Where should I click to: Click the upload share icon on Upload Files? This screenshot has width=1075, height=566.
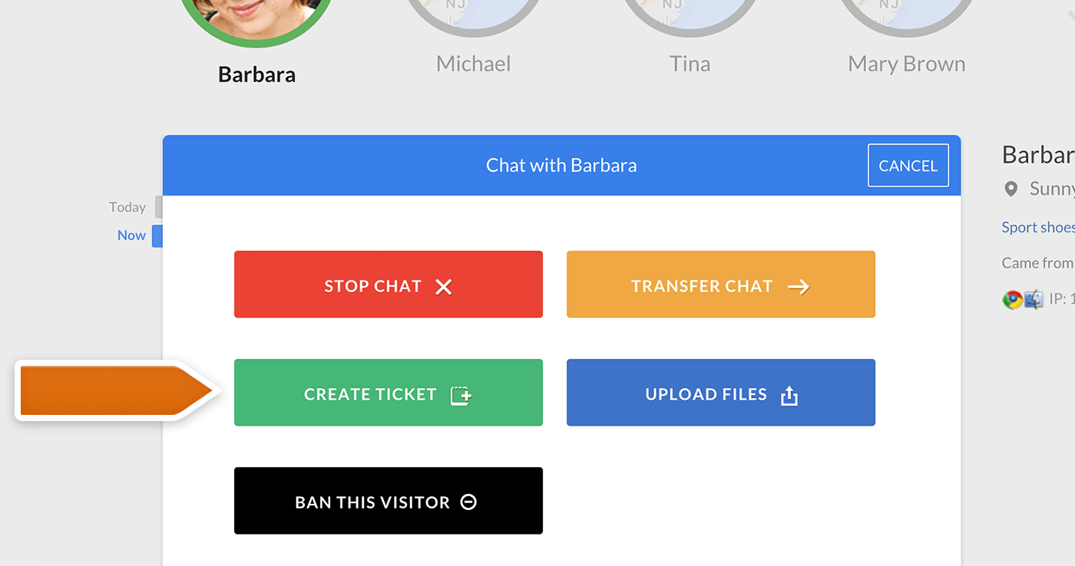789,396
